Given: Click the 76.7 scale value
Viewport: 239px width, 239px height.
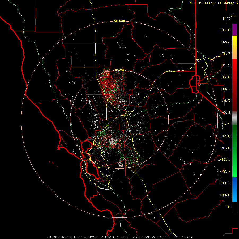Looking at the screenshot, I should 226,53.
